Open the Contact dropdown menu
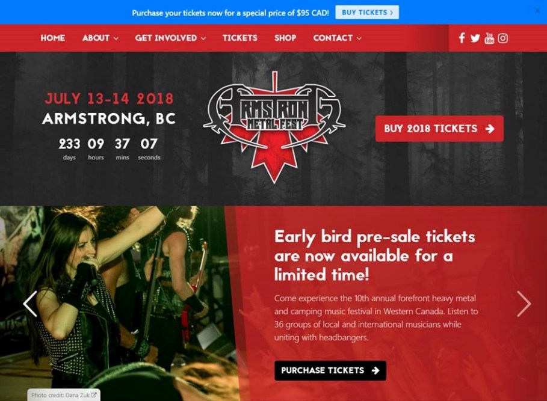This screenshot has width=547, height=401. 338,38
